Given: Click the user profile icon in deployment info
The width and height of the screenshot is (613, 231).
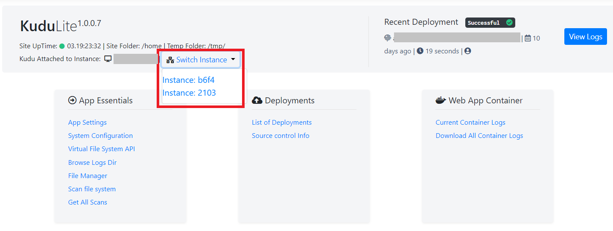Looking at the screenshot, I should 467,51.
